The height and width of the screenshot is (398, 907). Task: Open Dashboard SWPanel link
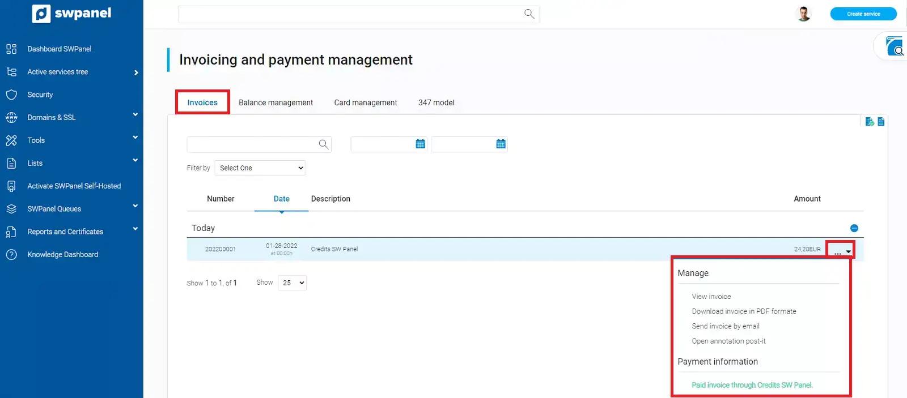coord(60,49)
